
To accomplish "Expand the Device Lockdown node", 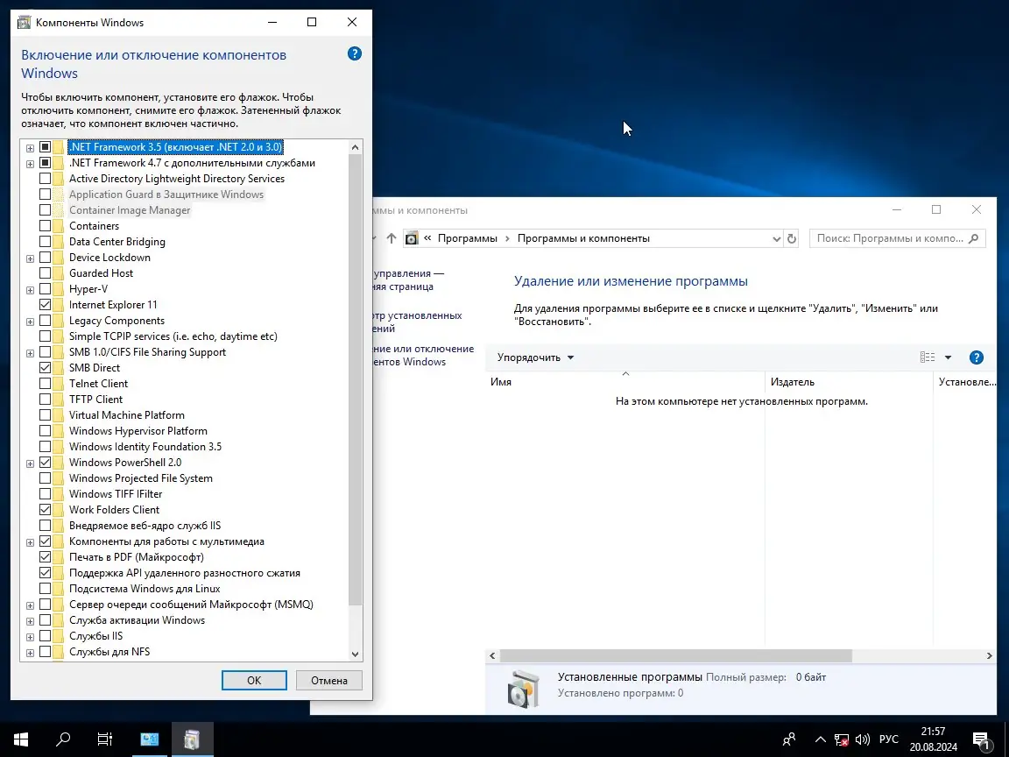I will click(x=31, y=258).
